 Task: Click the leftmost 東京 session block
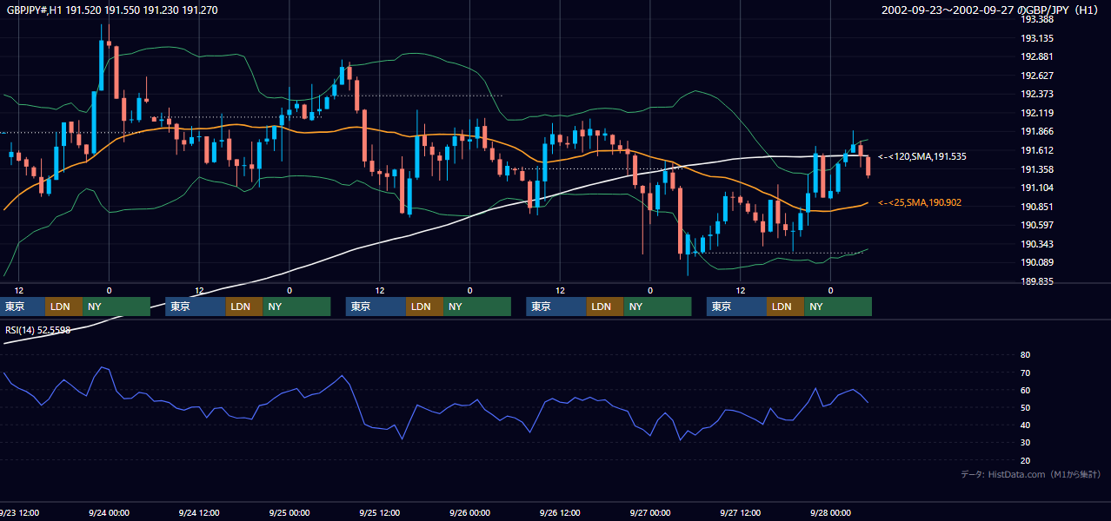point(23,307)
